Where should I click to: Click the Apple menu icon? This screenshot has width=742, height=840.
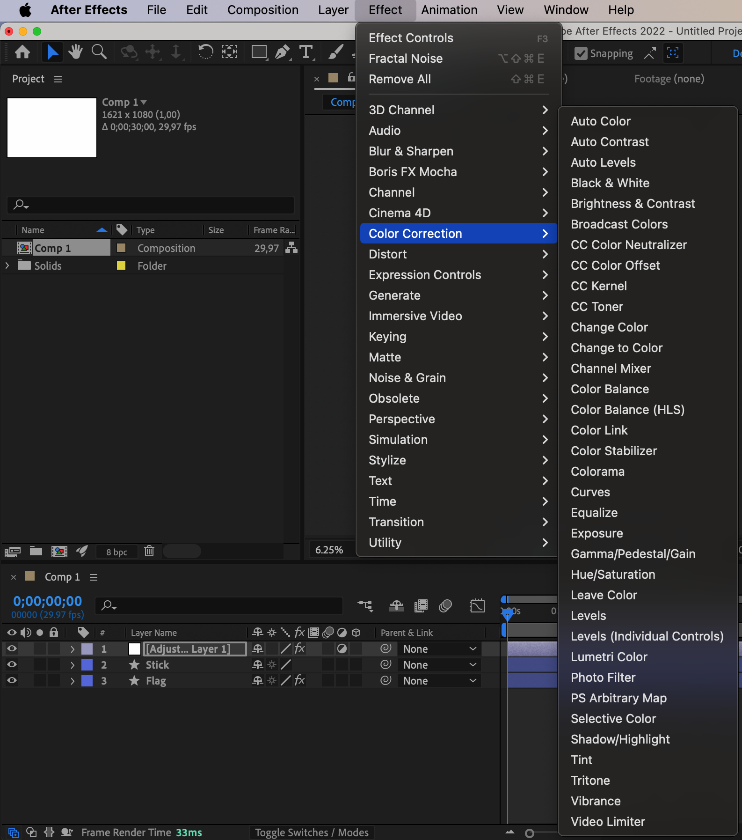click(25, 10)
